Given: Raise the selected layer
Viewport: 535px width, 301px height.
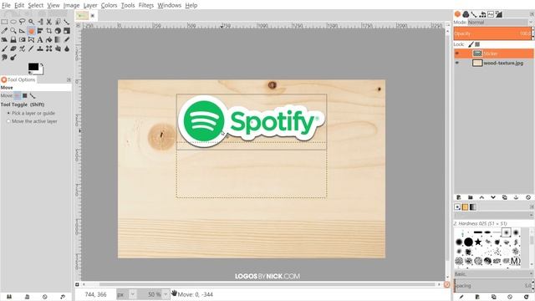Looking at the screenshot, I should point(481,197).
